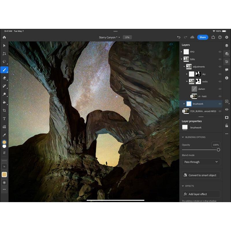This screenshot has width=231, height=231.
Task: Open the Starry Canyon document title menu
Action: tap(109, 37)
